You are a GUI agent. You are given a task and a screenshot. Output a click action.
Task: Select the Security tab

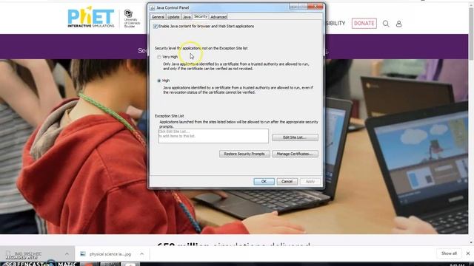201,16
